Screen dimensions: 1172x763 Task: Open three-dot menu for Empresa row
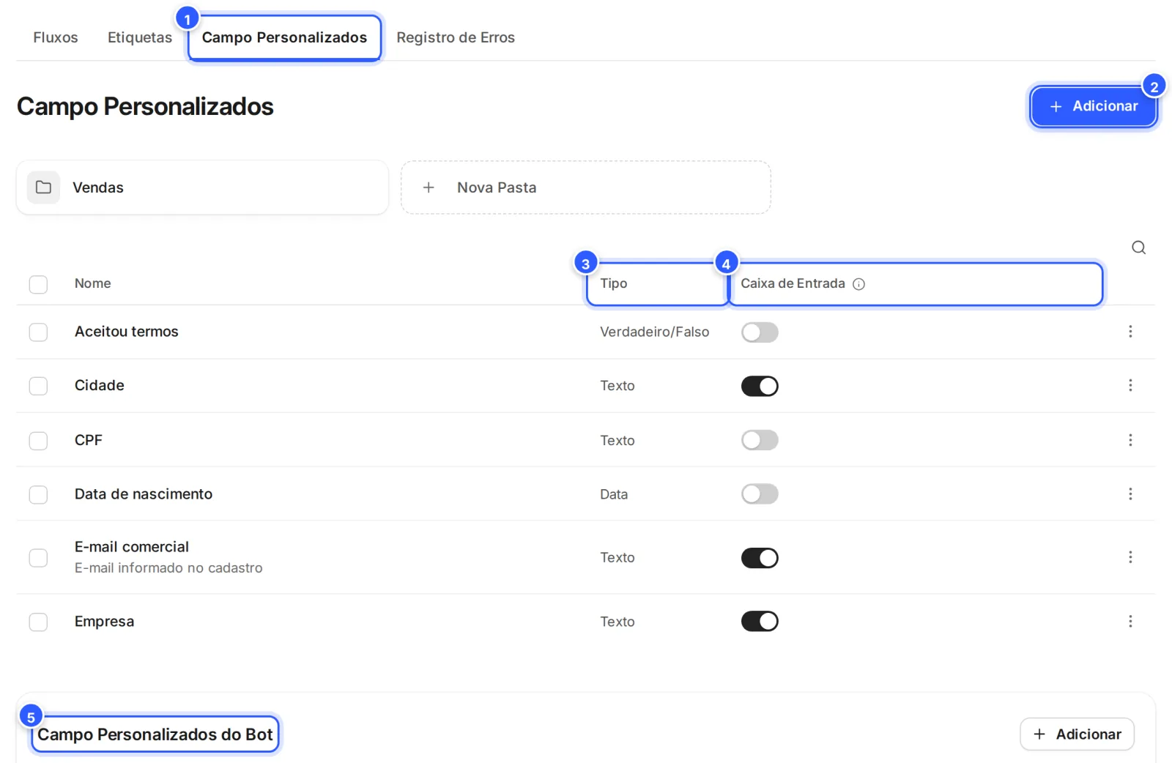coord(1130,622)
